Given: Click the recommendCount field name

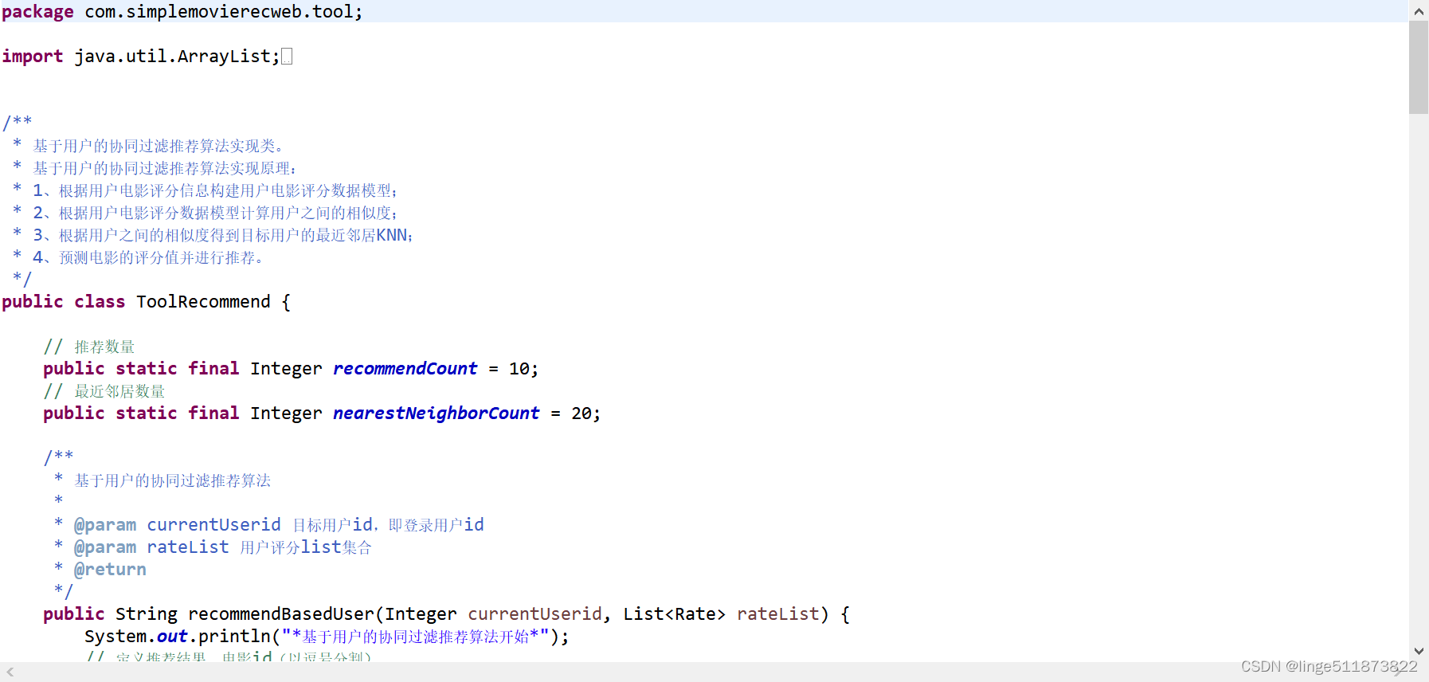Looking at the screenshot, I should (405, 369).
